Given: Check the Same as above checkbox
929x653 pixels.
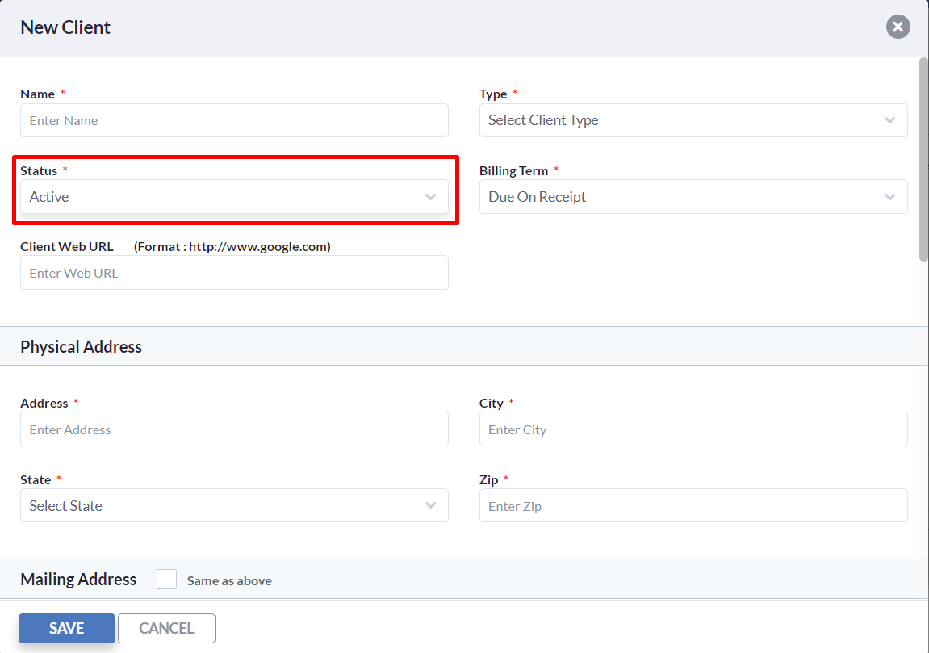Looking at the screenshot, I should tap(166, 579).
